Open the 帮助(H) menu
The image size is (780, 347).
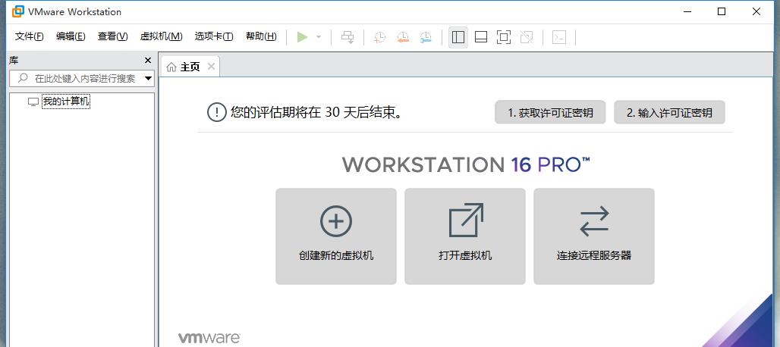click(261, 36)
